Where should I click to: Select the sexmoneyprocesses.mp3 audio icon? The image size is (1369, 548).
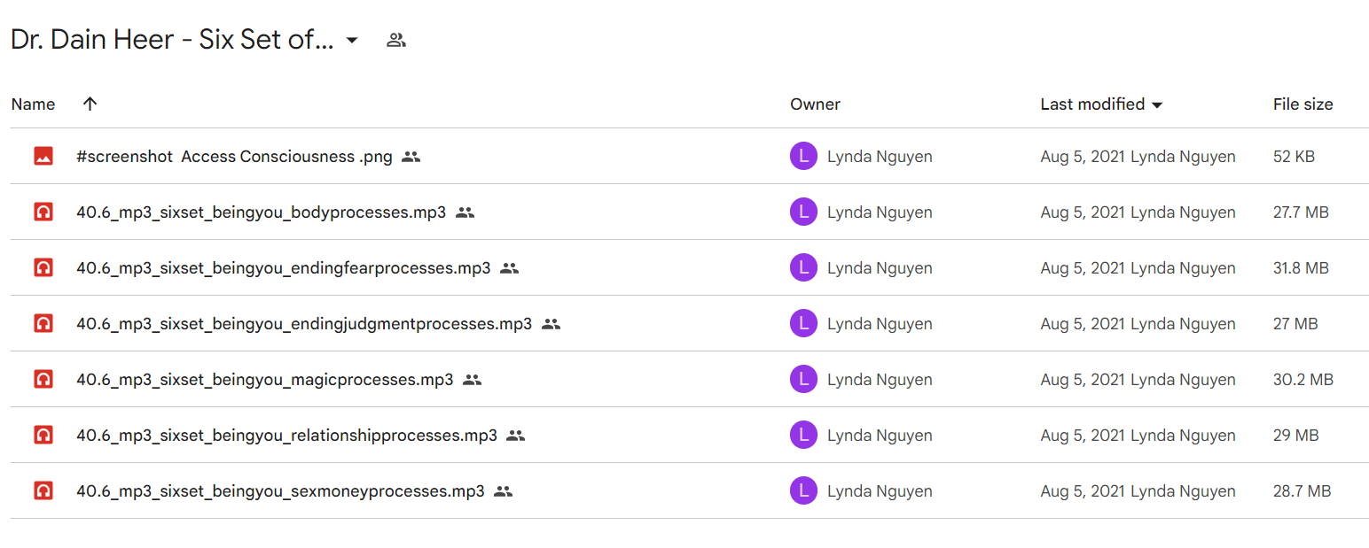pyautogui.click(x=43, y=491)
